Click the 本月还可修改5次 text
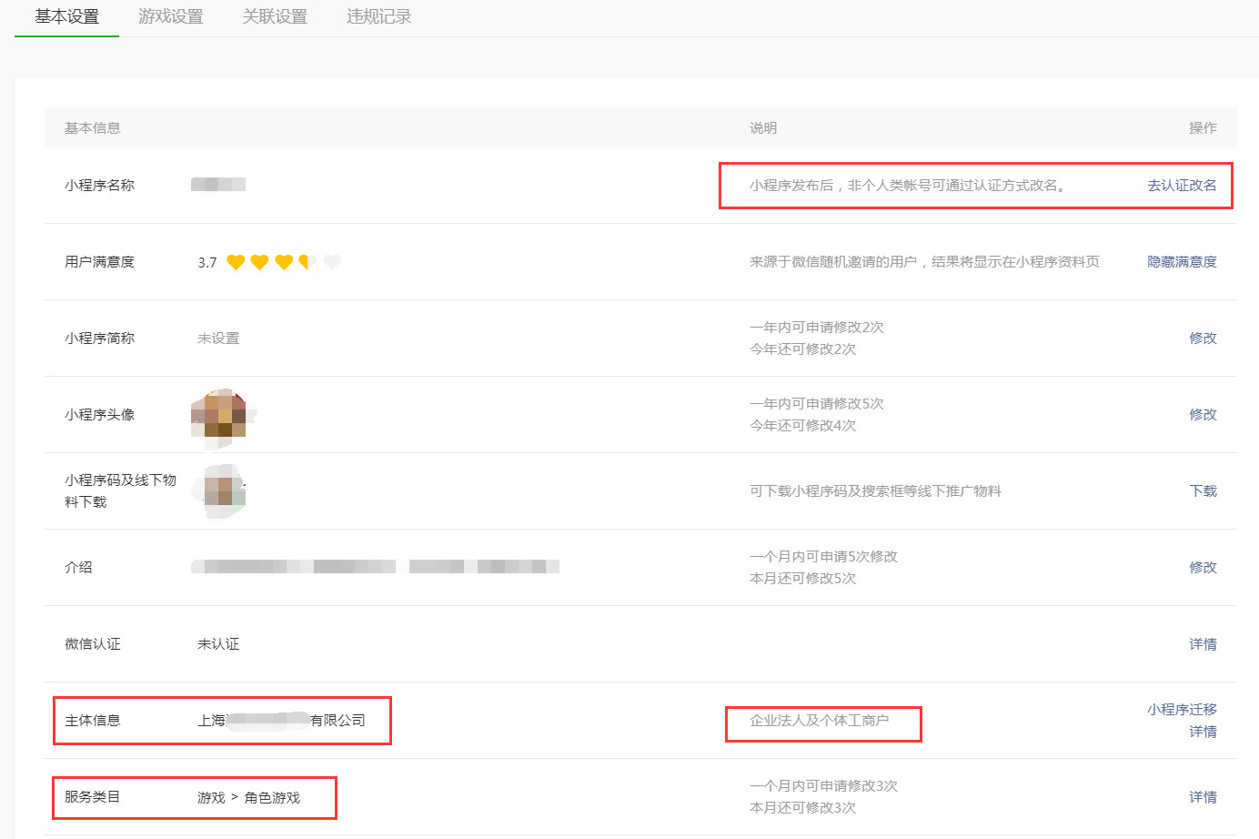Viewport: 1259px width, 839px height. coord(802,578)
